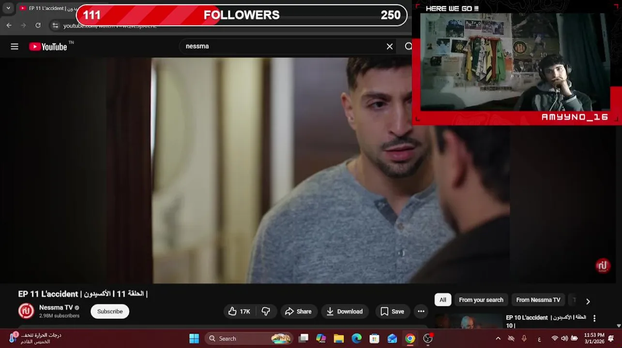Image resolution: width=622 pixels, height=348 pixels.
Task: Launch File Explorer from the taskbar
Action: [339, 338]
